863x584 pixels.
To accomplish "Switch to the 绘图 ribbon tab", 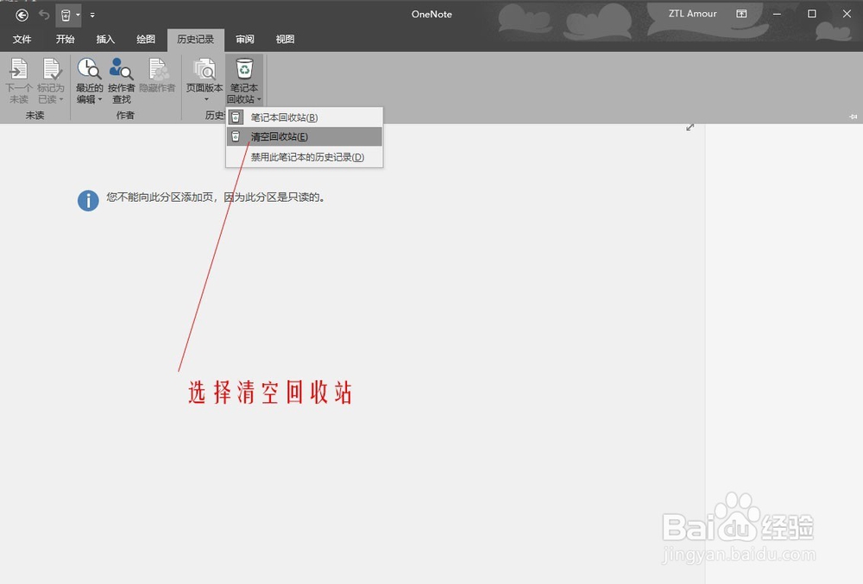I will point(146,39).
